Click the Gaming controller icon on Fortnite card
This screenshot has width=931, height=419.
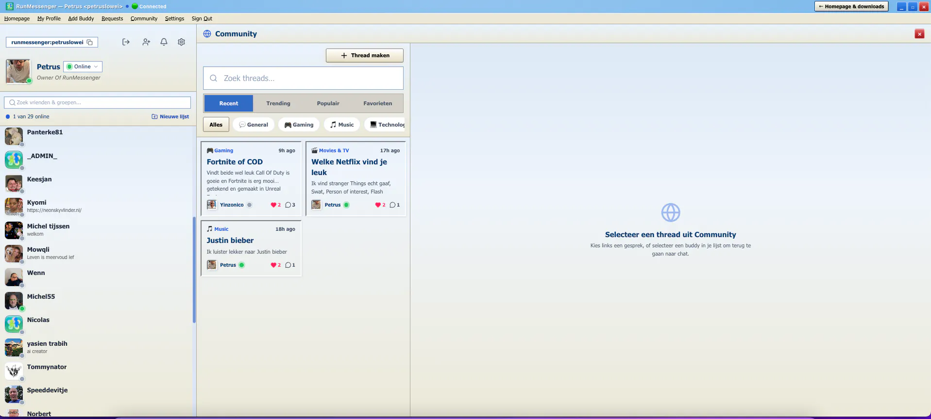click(x=210, y=151)
